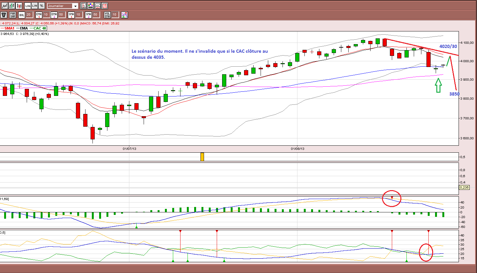
Task: Click the 4 100,00 price axis label
Action: (x=467, y=43)
